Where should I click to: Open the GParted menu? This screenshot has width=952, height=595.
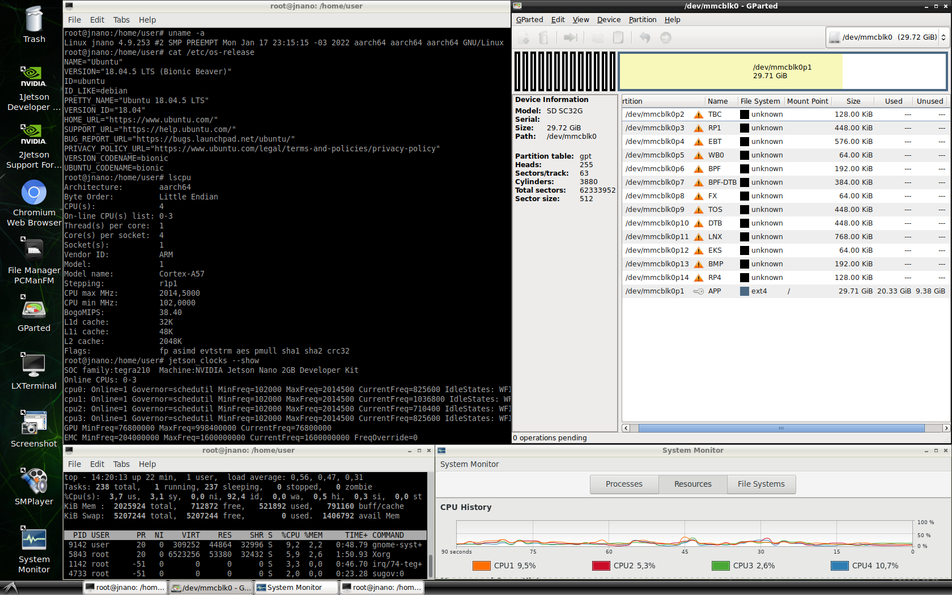(x=529, y=20)
